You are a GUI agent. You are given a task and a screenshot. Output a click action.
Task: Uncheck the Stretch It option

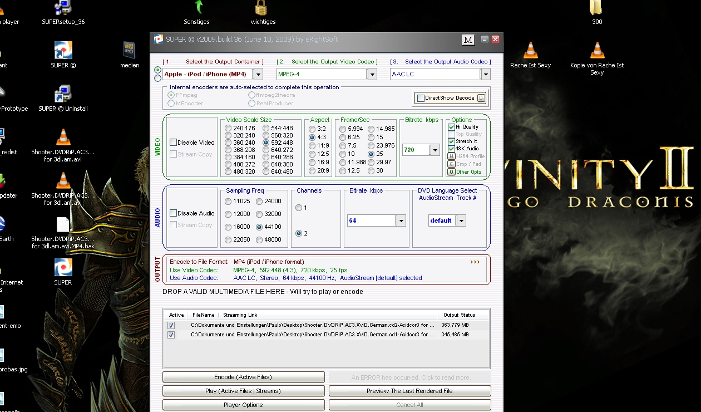[451, 141]
